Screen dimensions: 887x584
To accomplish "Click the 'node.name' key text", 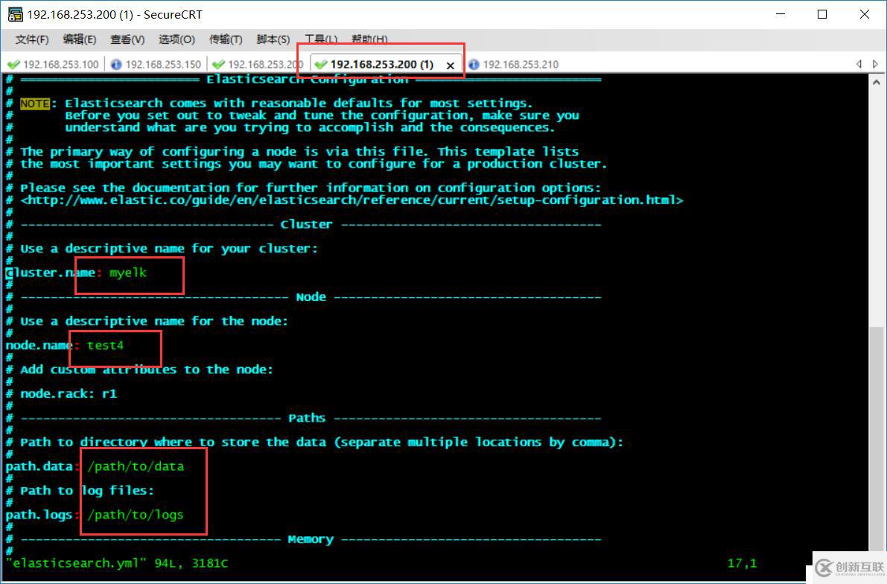I will pos(39,345).
